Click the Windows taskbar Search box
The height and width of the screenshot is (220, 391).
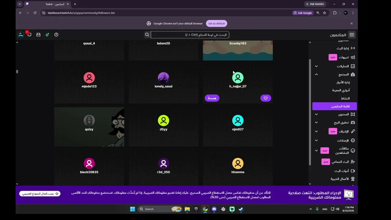pyautogui.click(x=160, y=209)
